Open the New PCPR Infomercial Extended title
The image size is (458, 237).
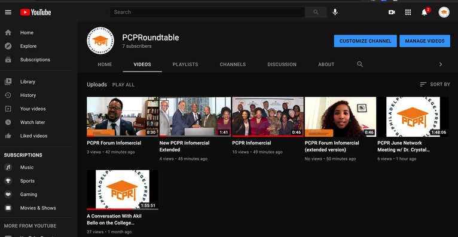(184, 146)
